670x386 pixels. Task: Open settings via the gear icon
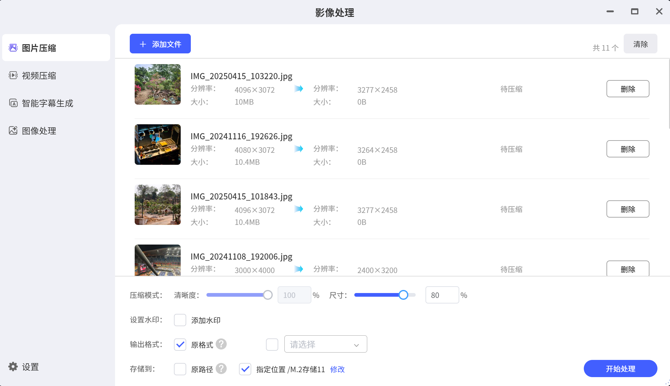click(x=13, y=366)
